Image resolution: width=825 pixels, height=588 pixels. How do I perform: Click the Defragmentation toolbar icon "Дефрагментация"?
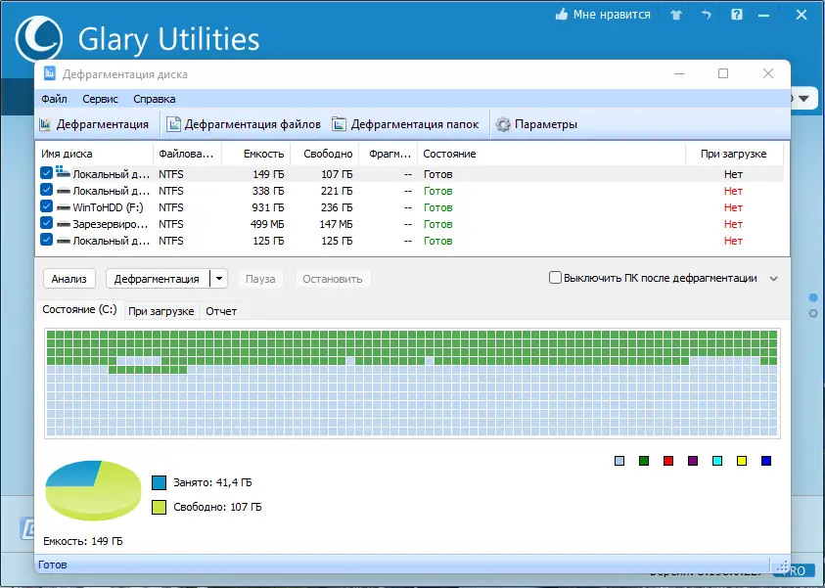click(45, 124)
